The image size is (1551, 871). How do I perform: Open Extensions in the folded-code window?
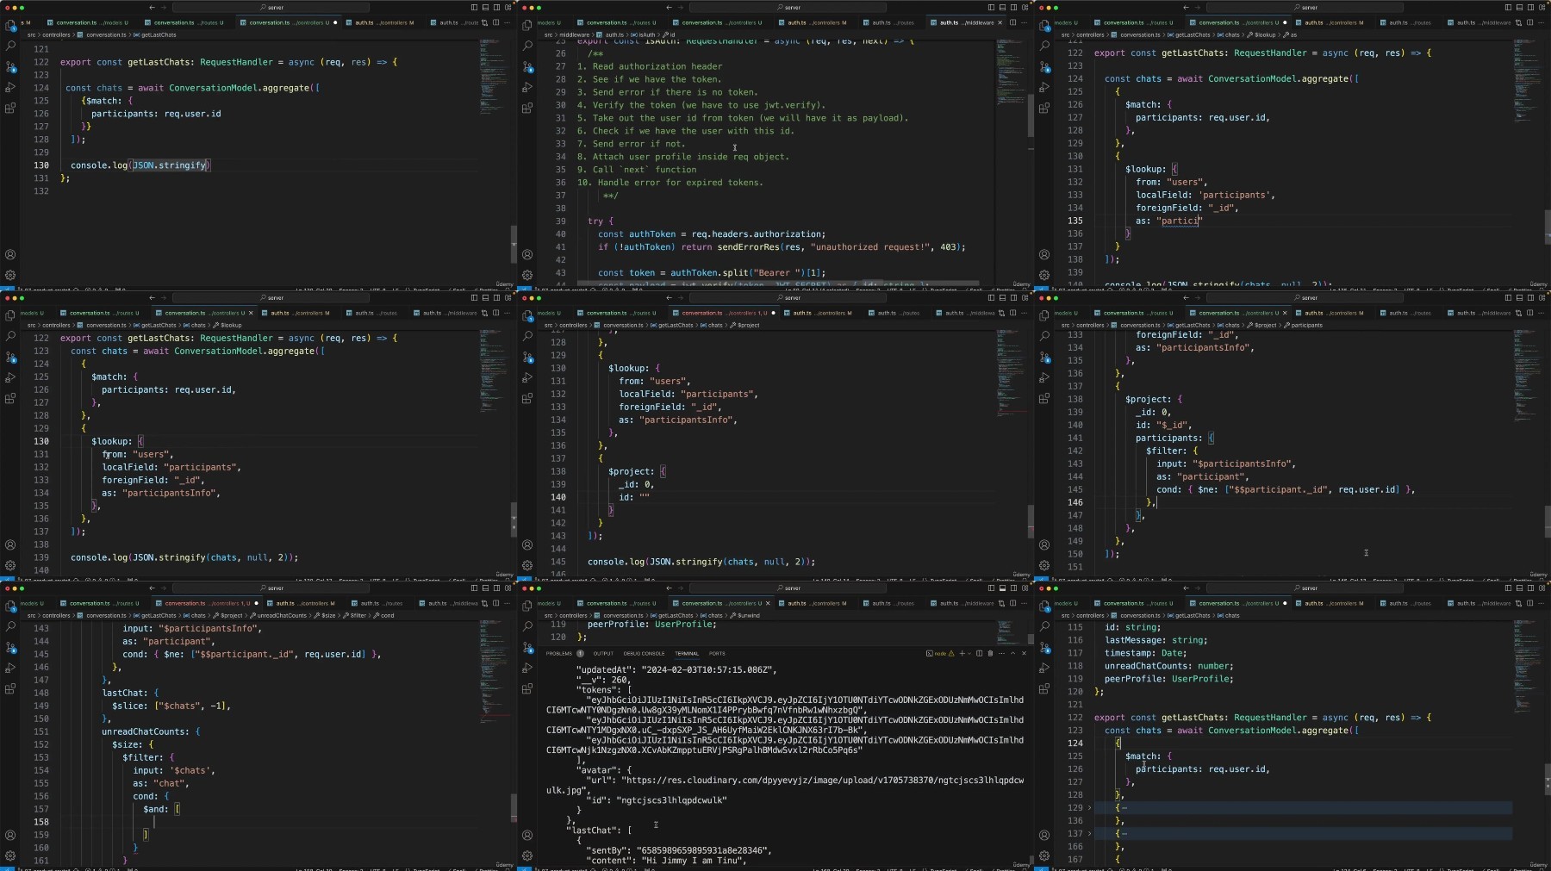pos(1044,688)
